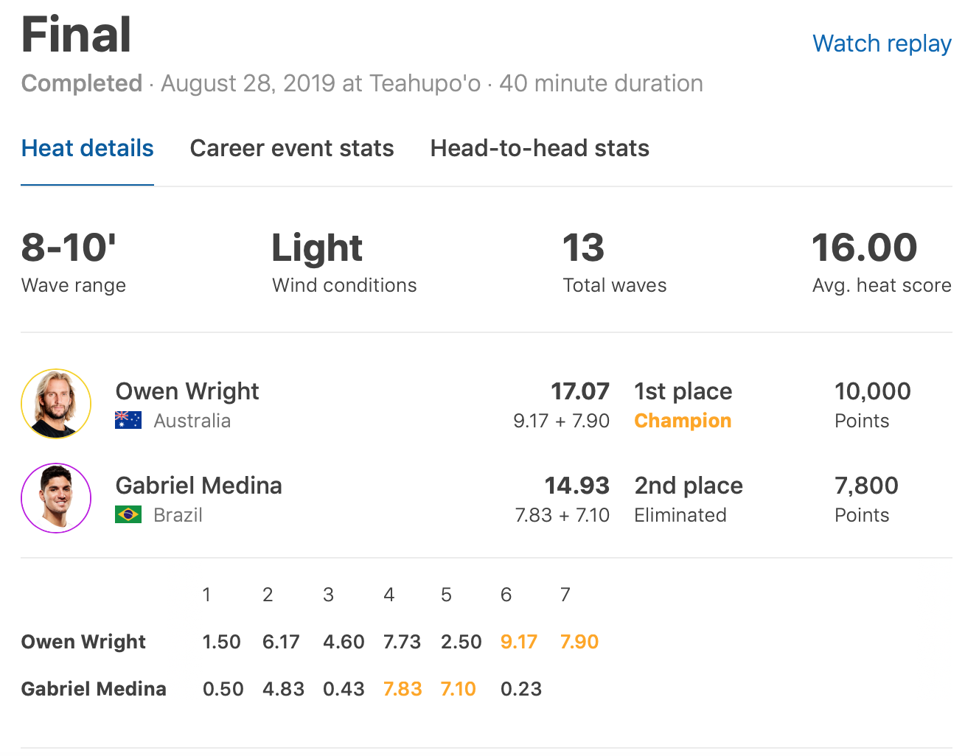Click Owen Wright's highlighted 7.90 wave score
979x756 pixels.
click(x=579, y=642)
